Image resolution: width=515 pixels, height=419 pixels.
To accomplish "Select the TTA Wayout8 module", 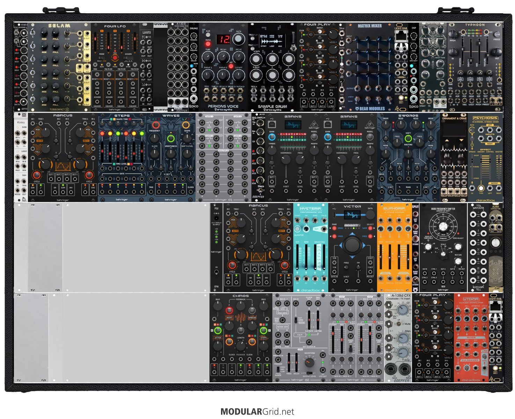I will point(478,247).
